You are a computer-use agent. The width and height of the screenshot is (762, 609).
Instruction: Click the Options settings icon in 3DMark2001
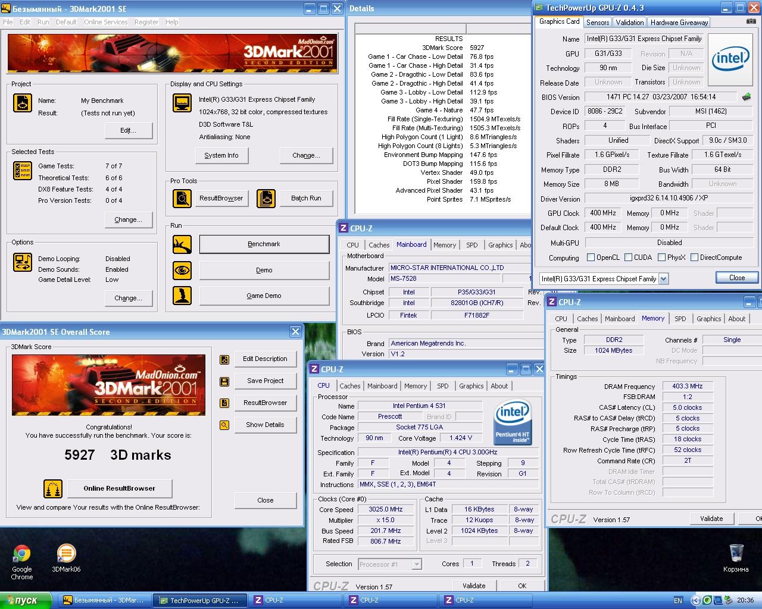(x=23, y=262)
